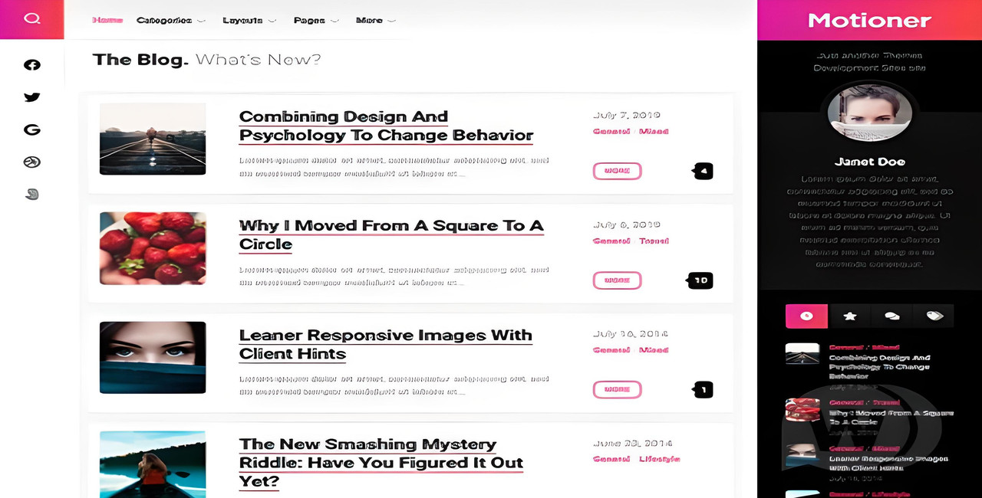The width and height of the screenshot is (982, 498).
Task: Open General category on Square To Circle post
Action: pos(611,241)
